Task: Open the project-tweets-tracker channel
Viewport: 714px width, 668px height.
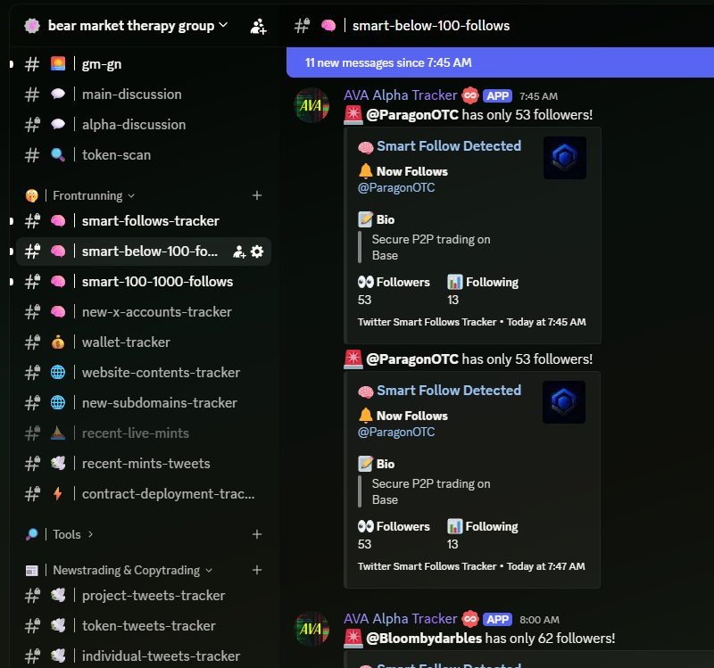Action: click(144, 596)
